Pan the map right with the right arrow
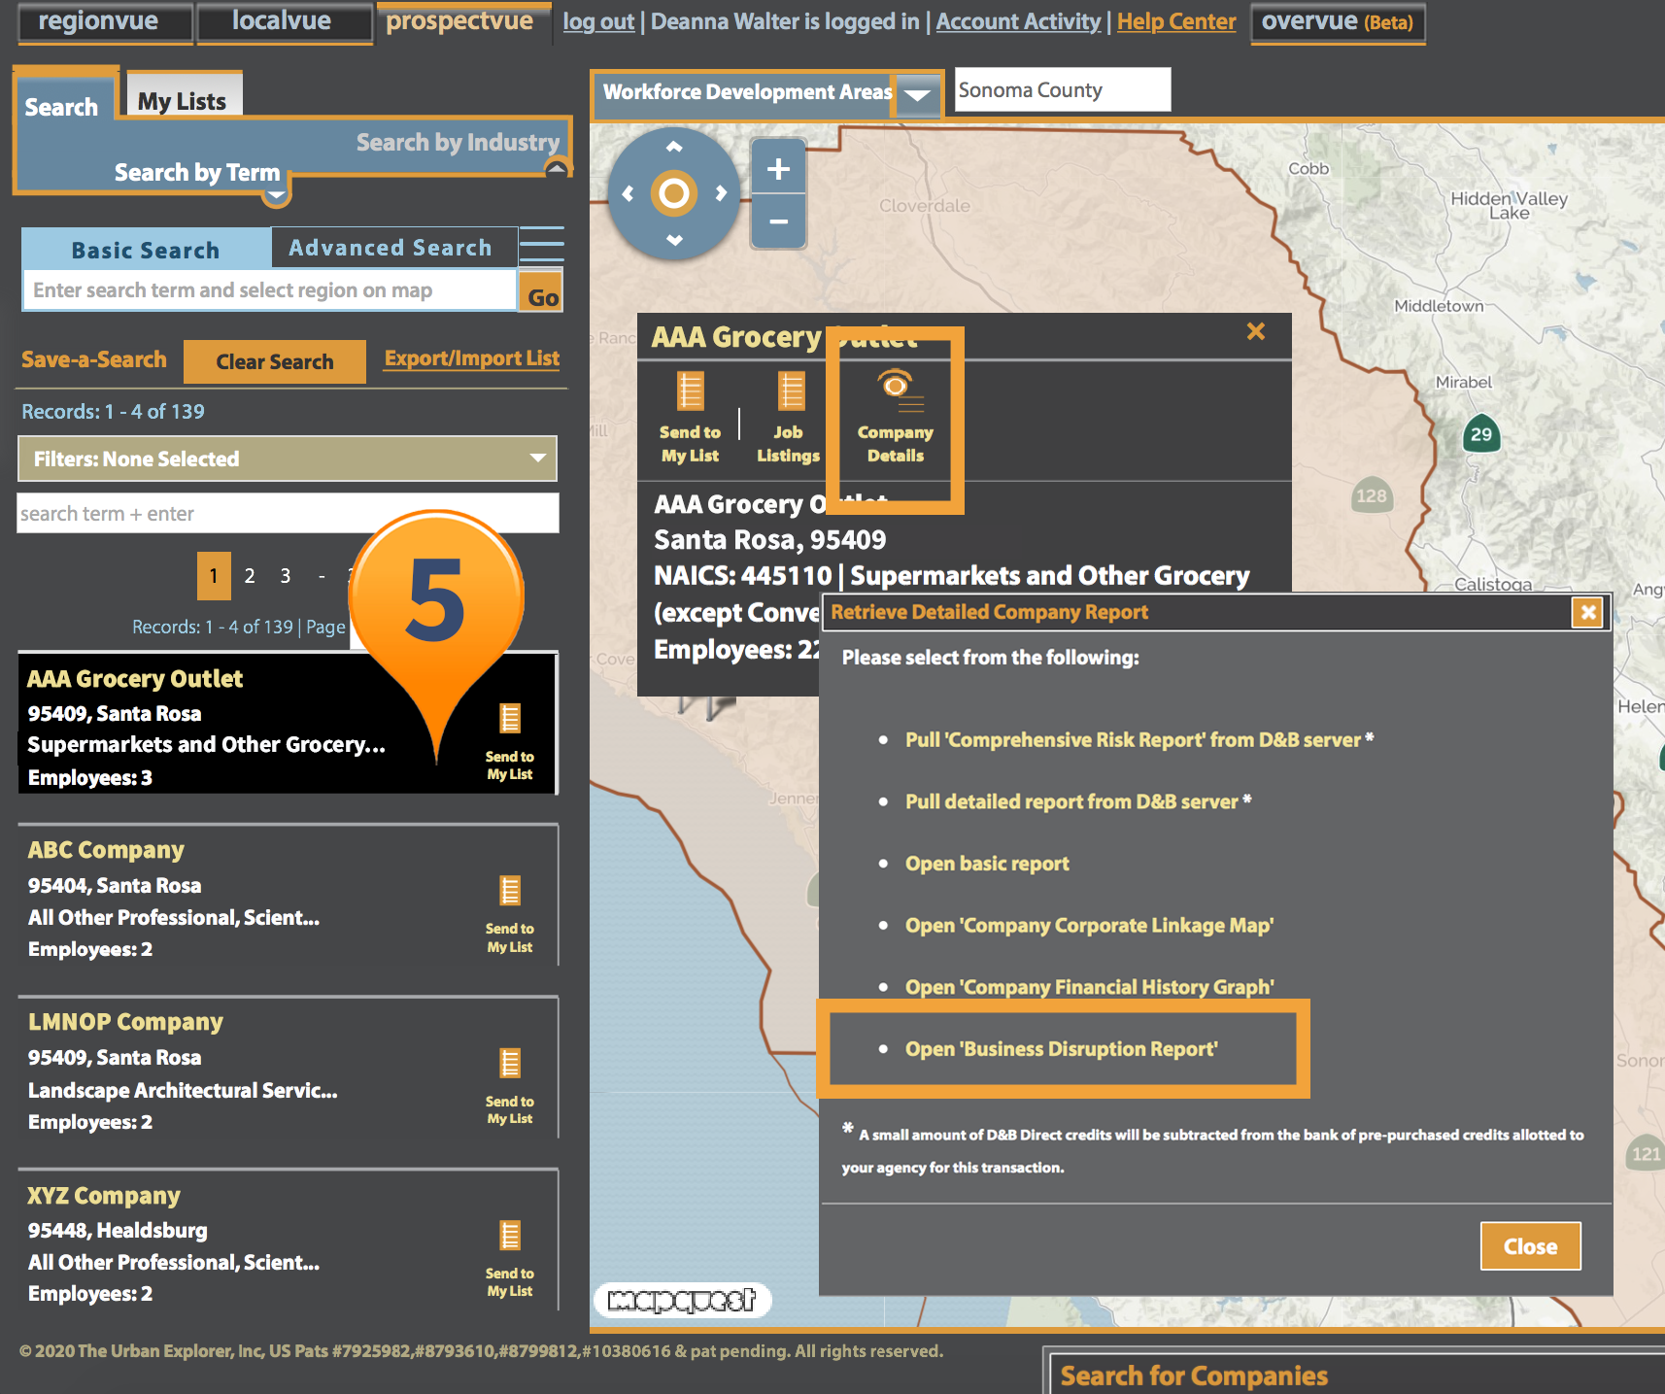 pos(721,193)
